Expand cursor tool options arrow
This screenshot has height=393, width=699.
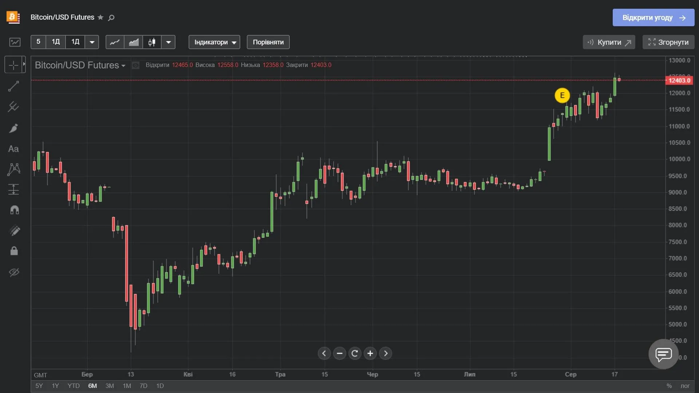pyautogui.click(x=24, y=64)
